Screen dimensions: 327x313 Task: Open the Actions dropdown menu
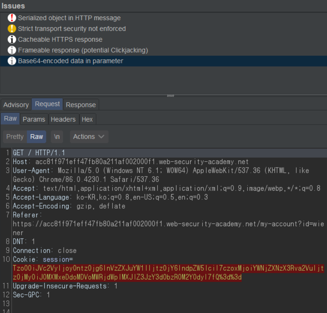tap(89, 136)
